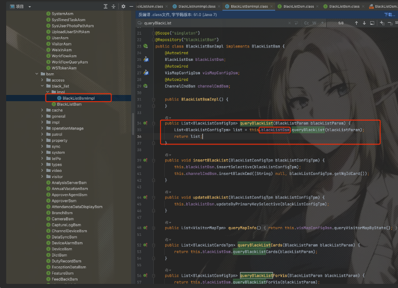Click bean gutter icon on line 29
398x288 pixels.
(x=146, y=86)
